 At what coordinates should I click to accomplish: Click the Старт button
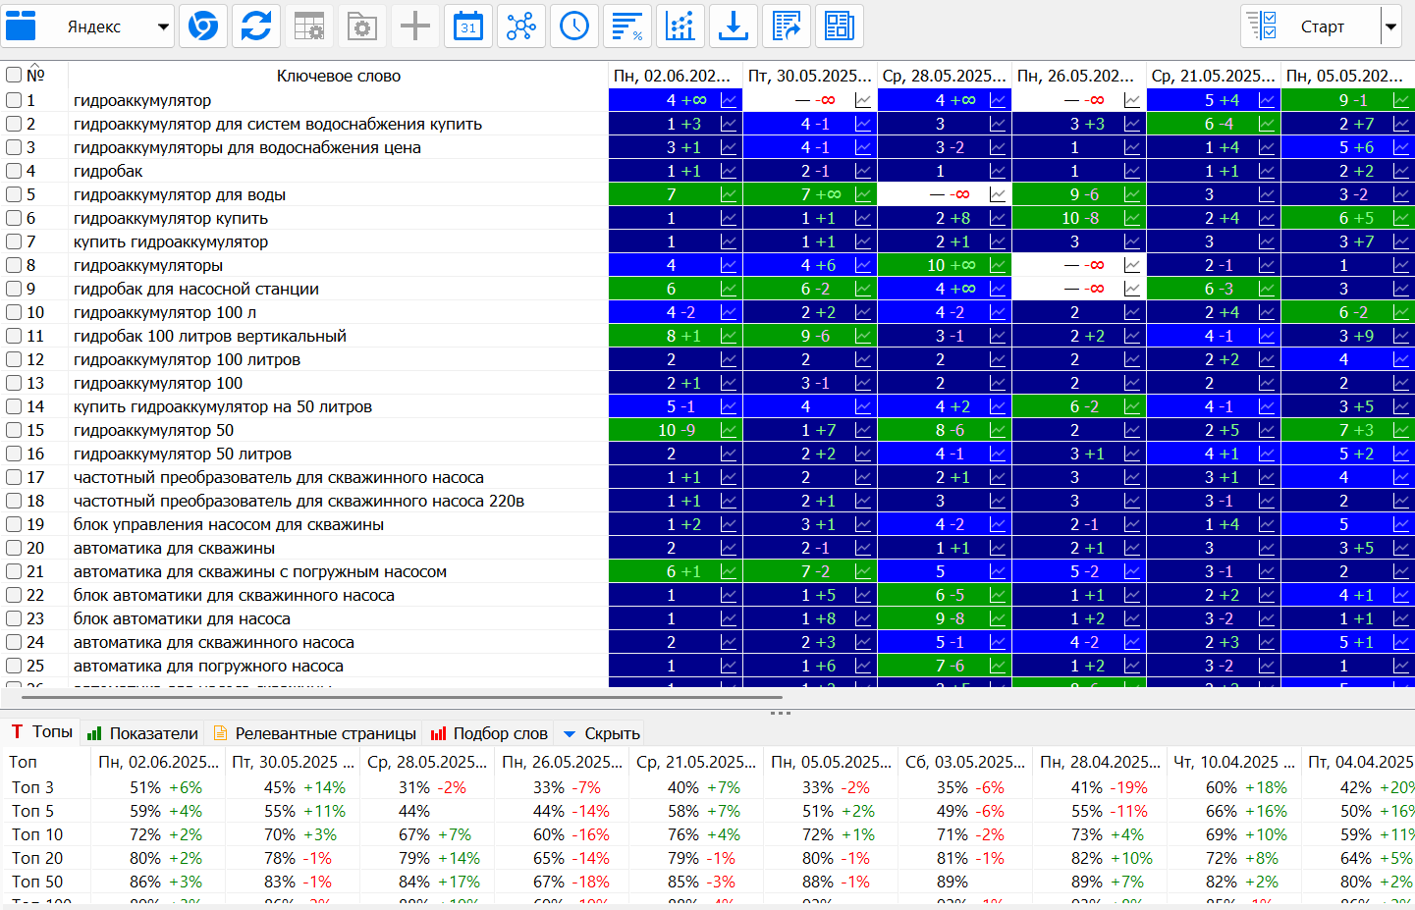(1310, 27)
